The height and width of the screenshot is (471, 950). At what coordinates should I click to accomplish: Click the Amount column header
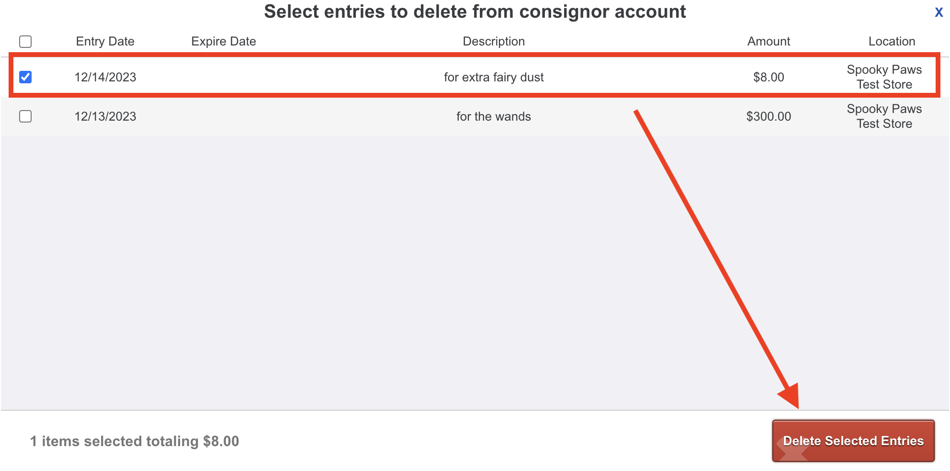[x=768, y=42]
